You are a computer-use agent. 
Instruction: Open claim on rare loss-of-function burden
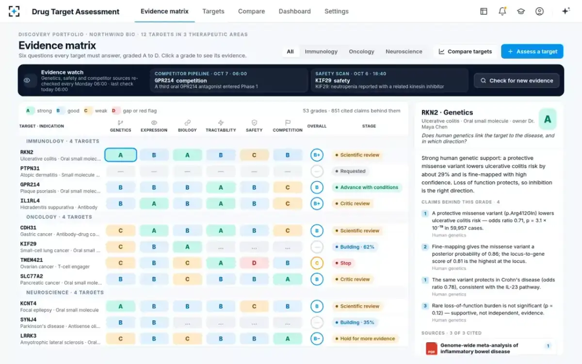coord(488,313)
